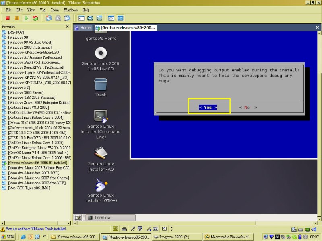Open the Help menu

pos(86,10)
